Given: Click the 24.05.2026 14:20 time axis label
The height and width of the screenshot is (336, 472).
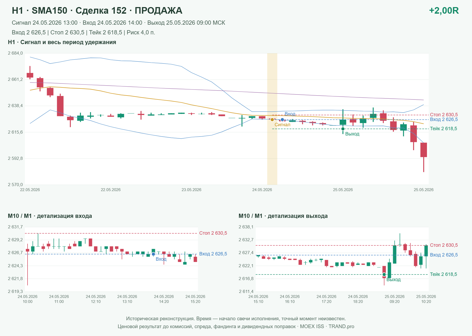Looking at the screenshot, I should pos(164,299).
